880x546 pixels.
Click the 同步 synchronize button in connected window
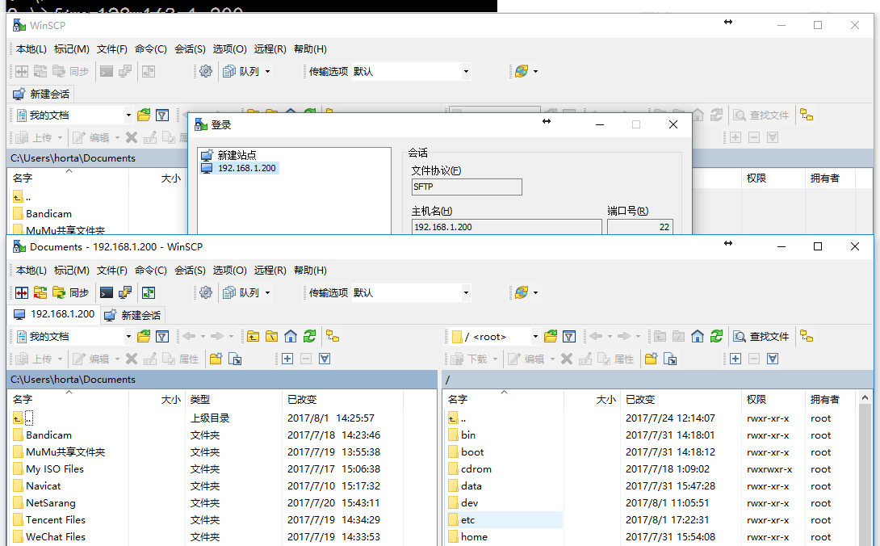[x=71, y=292]
